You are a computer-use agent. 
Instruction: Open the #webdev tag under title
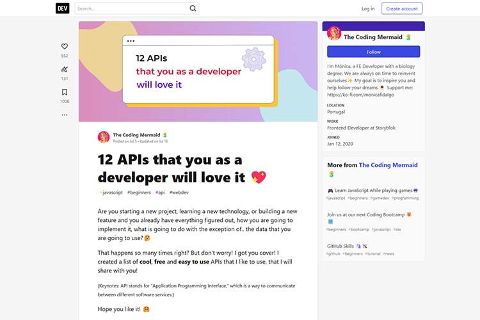(179, 192)
